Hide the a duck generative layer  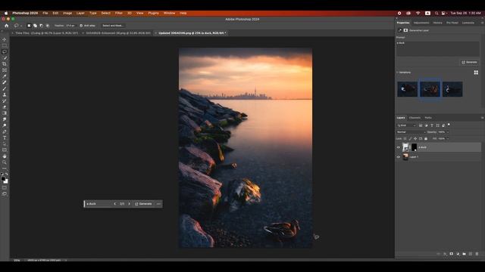399,147
